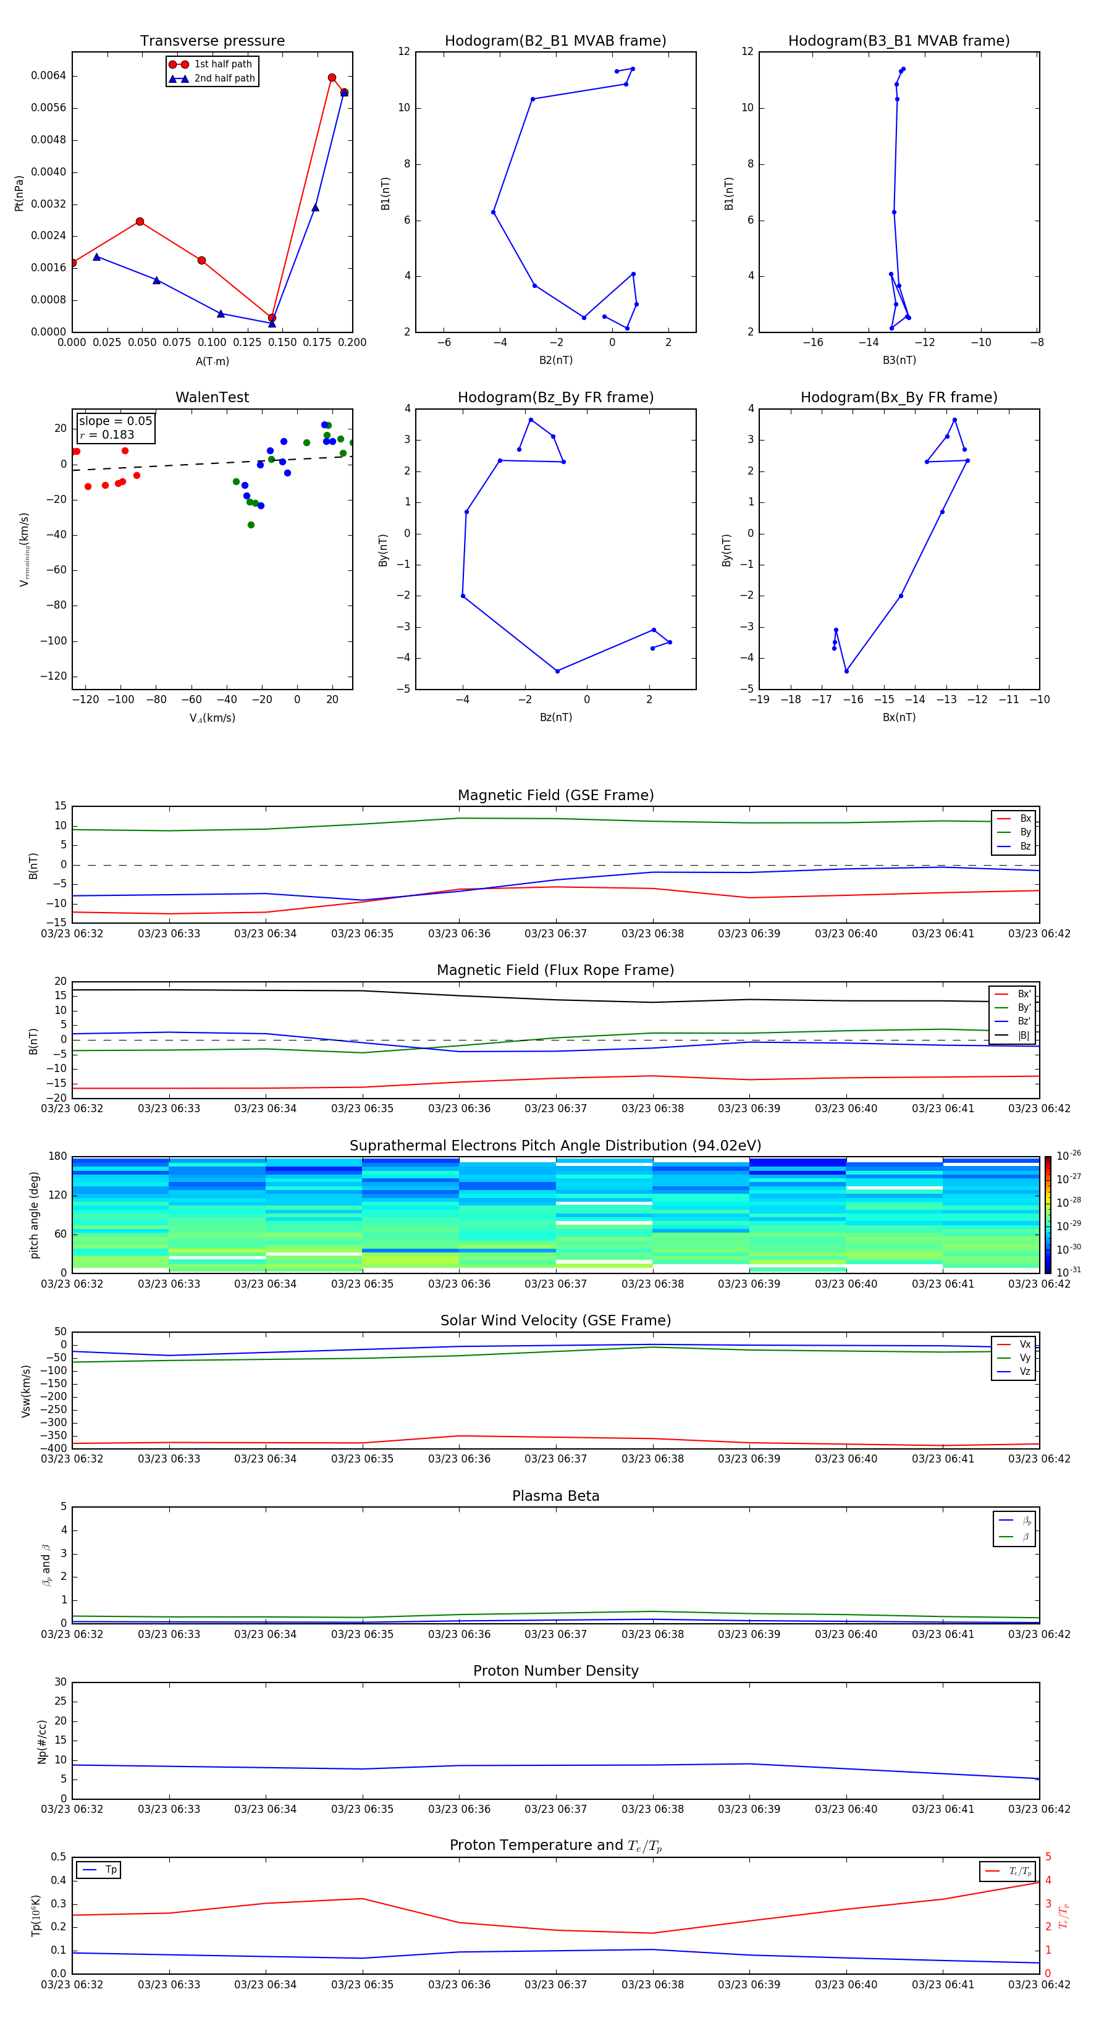1112x2039 pixels.
Task: Select the 'Hodogram(B3_B1 MVAB frame)' title
Action: tap(899, 41)
